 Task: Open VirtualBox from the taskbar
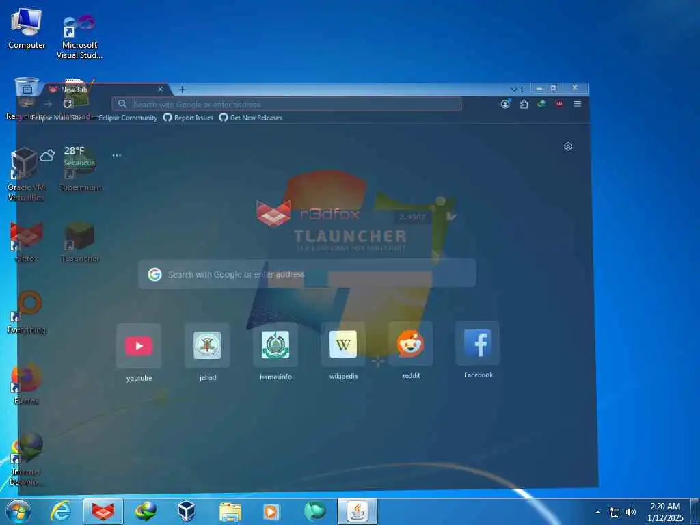tap(186, 511)
